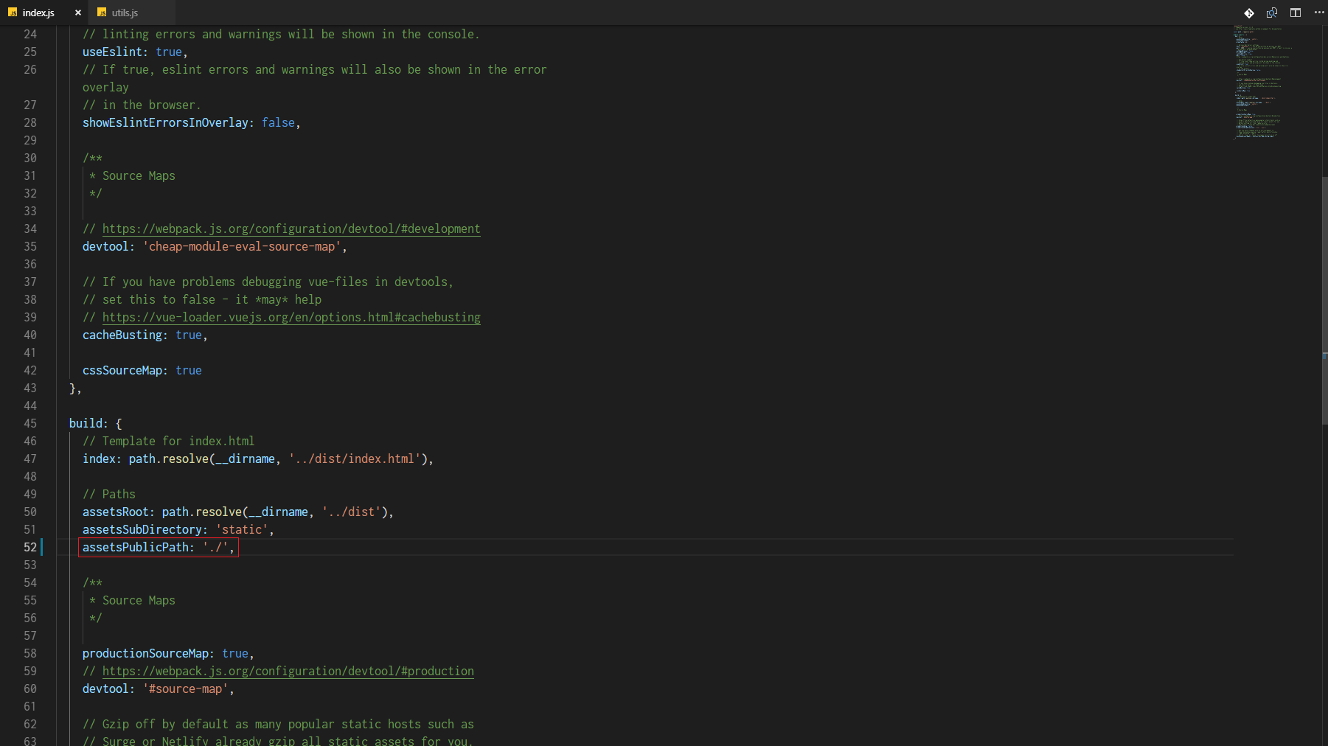Open the vue-loader cachebusting link

(x=291, y=317)
